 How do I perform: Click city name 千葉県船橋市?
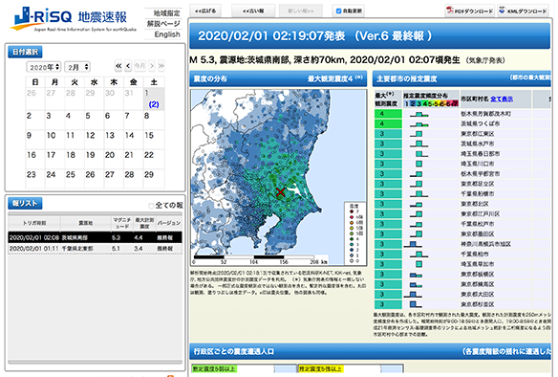click(478, 194)
